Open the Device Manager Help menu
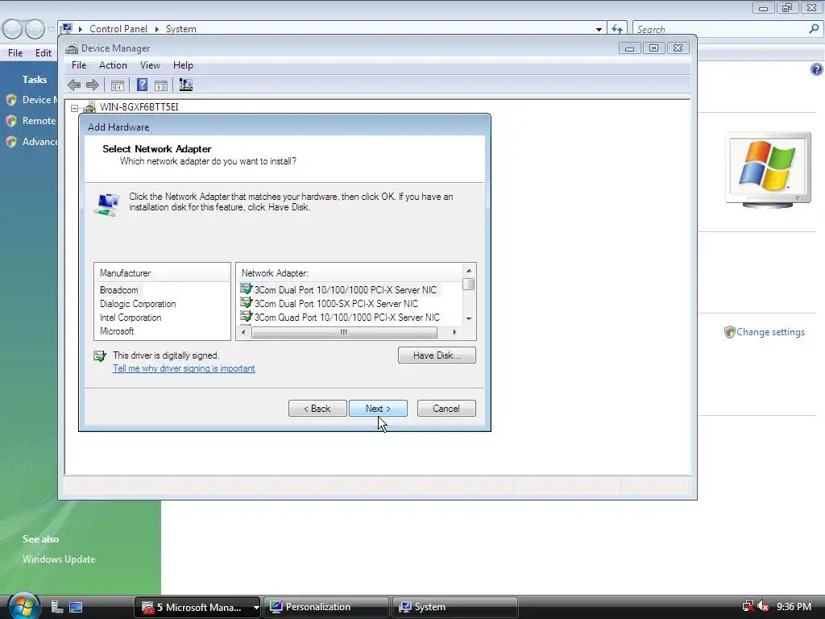The width and height of the screenshot is (825, 619). point(183,65)
